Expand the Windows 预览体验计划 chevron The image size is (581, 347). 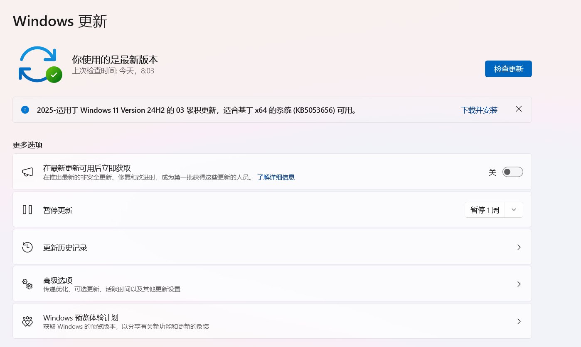[519, 321]
